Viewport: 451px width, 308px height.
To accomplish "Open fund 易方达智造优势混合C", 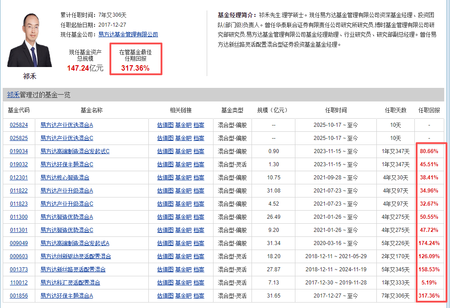I will pos(67,230).
